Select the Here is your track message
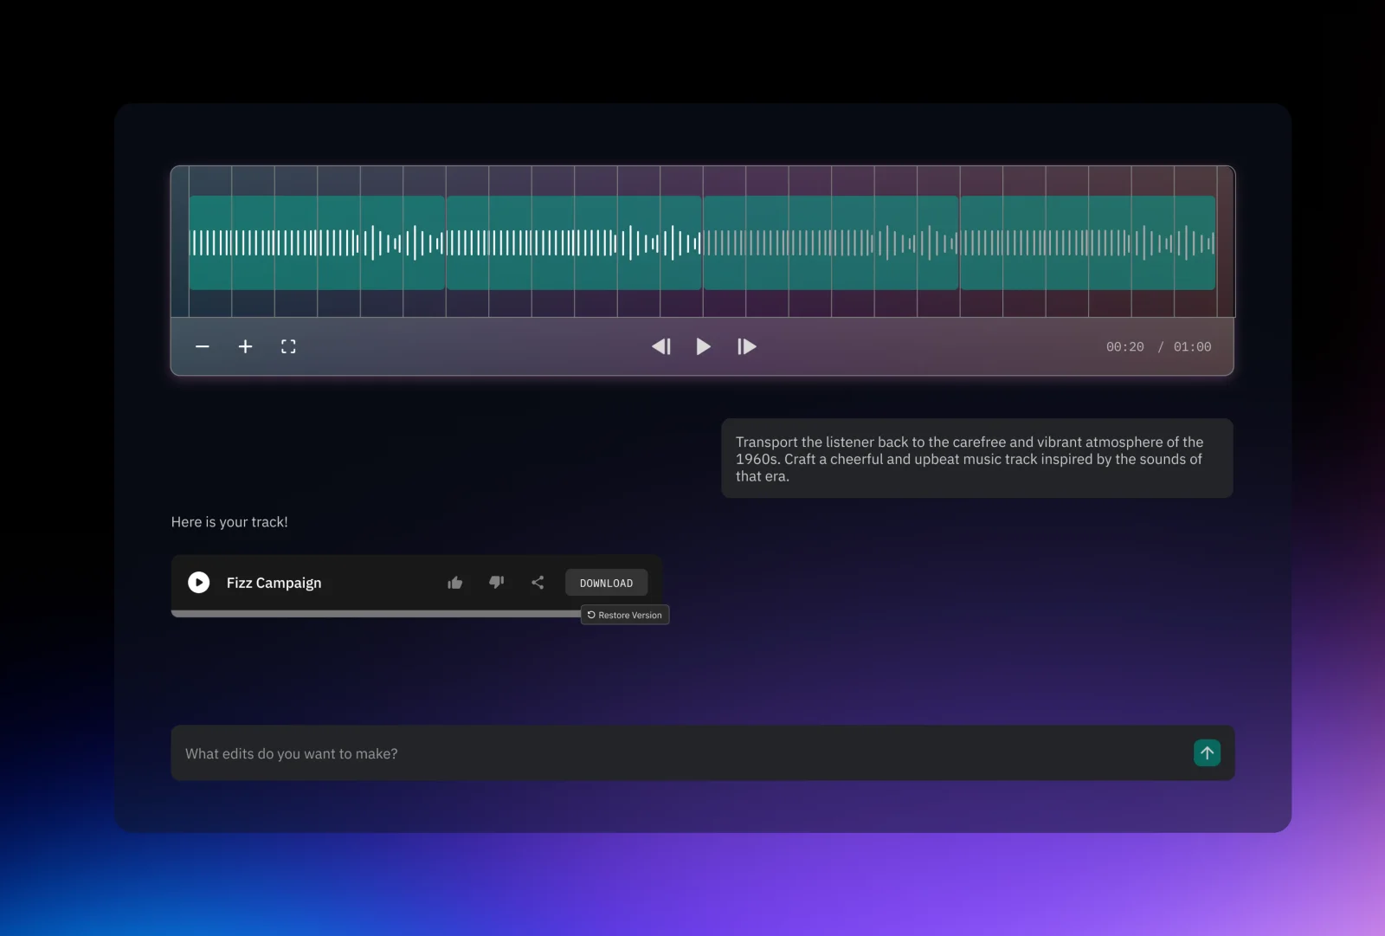The image size is (1385, 936). click(x=229, y=521)
